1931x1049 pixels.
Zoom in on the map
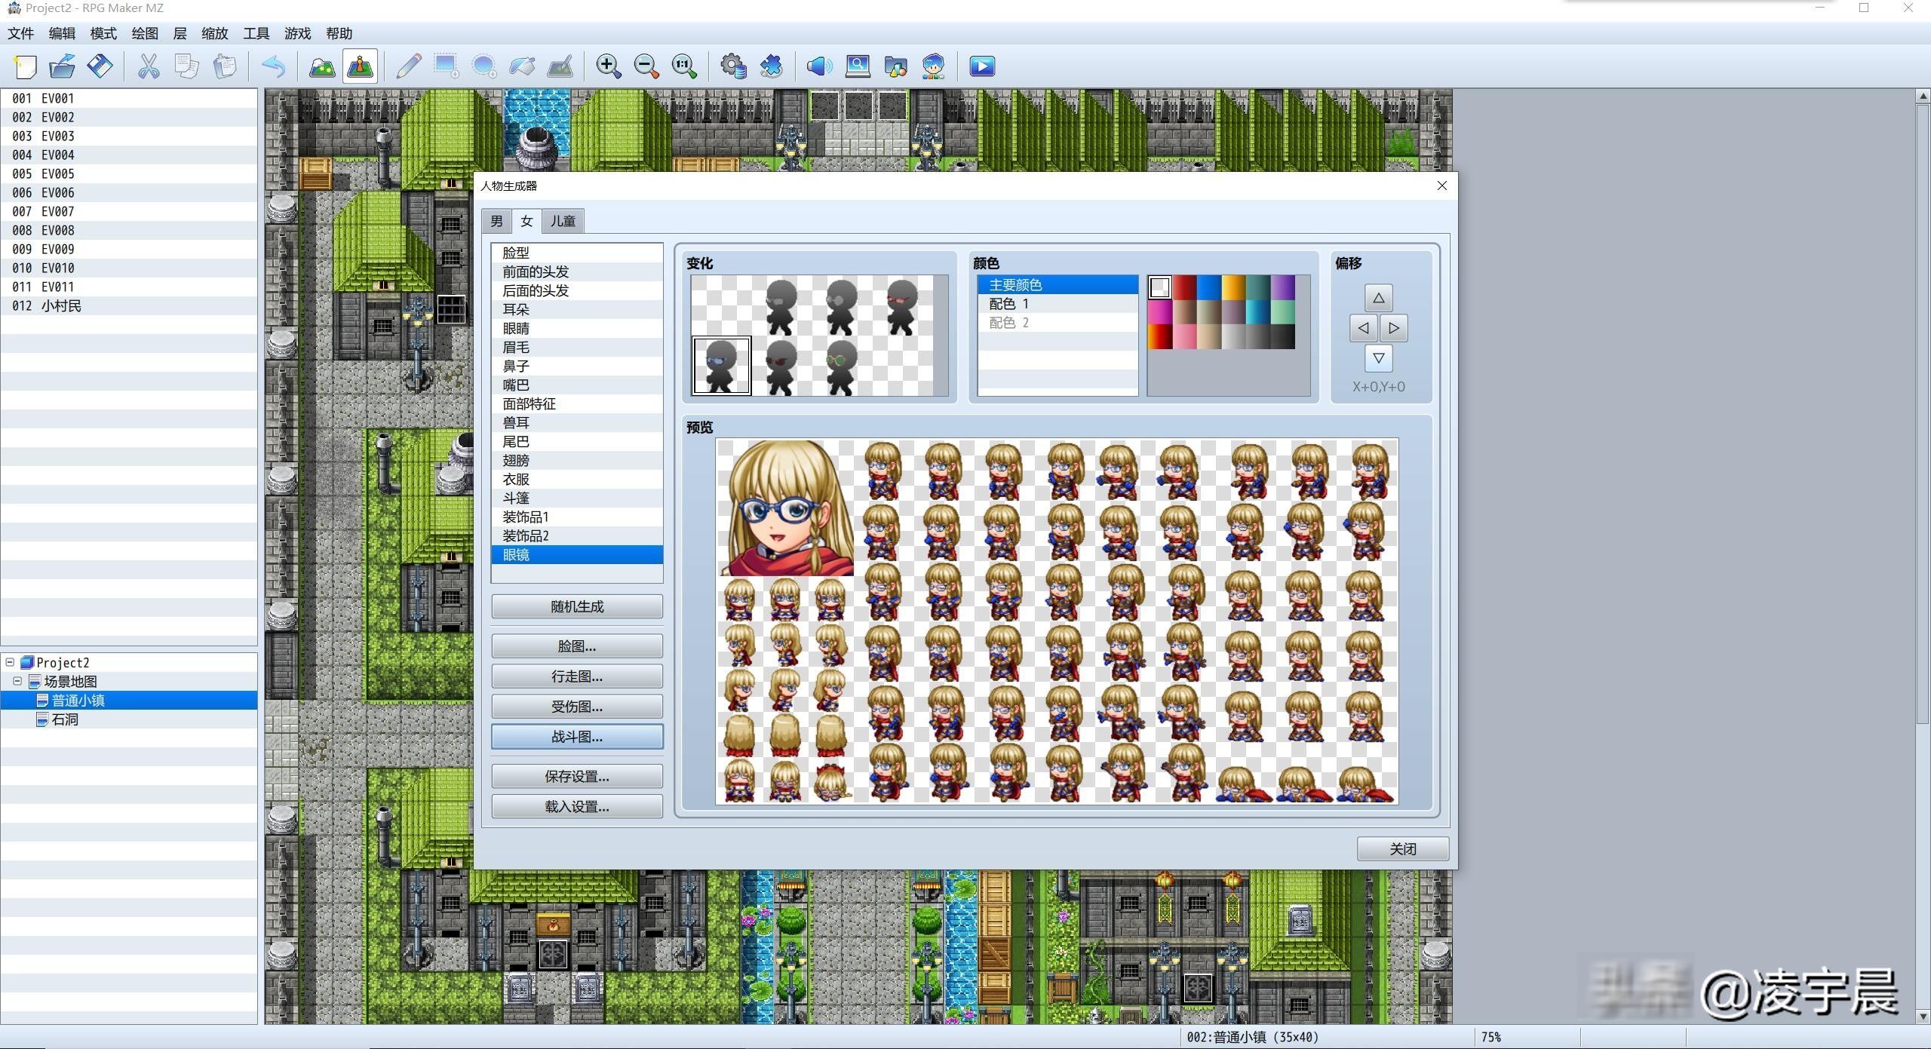tap(609, 66)
